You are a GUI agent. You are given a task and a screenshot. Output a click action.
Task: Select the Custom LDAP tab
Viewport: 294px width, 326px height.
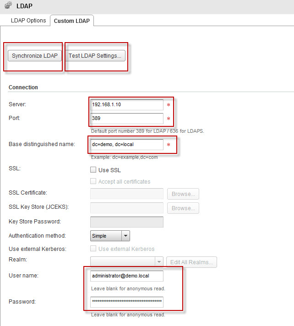point(72,21)
